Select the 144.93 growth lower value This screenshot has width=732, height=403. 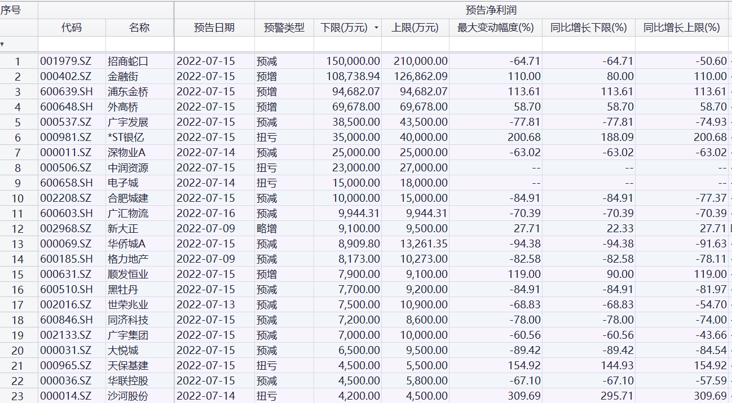(x=617, y=366)
